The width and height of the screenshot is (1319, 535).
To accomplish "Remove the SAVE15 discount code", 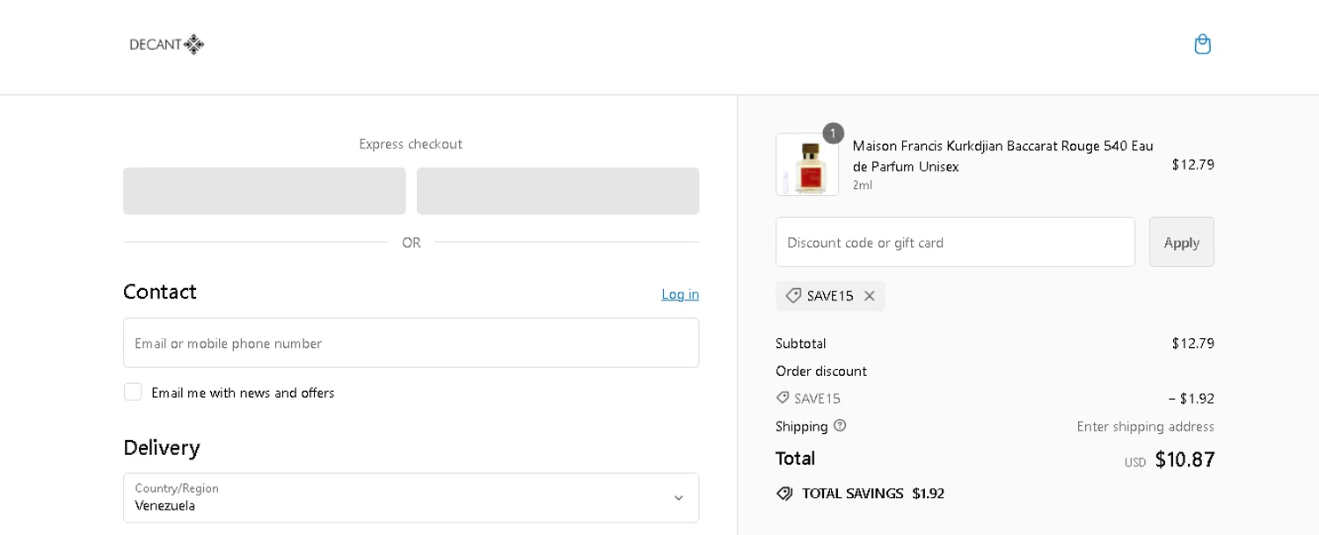I will coord(870,296).
